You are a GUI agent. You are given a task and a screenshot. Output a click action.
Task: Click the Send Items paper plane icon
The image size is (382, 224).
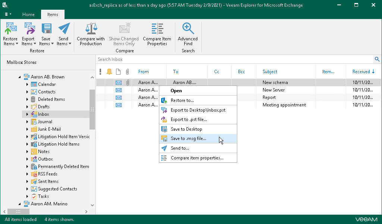tap(63, 29)
